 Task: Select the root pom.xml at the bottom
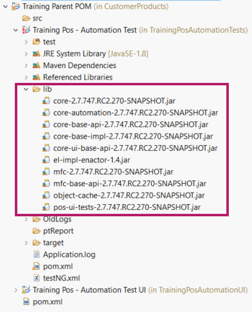point(48,302)
